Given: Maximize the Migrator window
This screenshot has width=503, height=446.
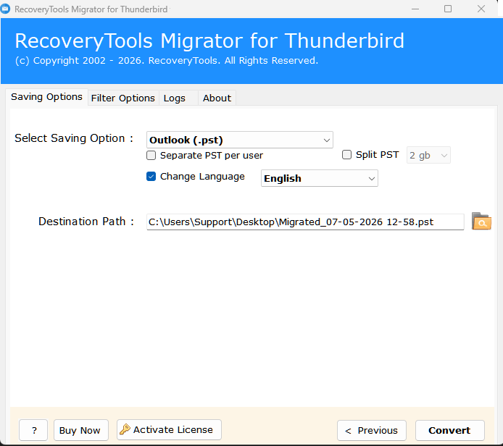Looking at the screenshot, I should click(448, 9).
